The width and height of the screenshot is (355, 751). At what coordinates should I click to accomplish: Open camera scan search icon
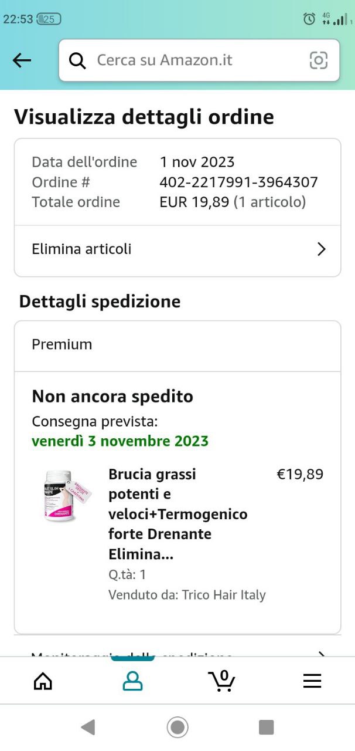pyautogui.click(x=318, y=60)
